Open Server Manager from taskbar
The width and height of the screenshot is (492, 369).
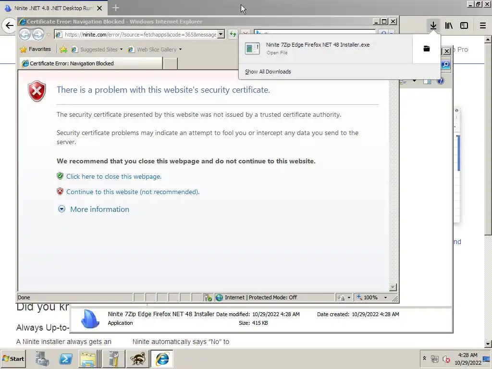(x=42, y=358)
